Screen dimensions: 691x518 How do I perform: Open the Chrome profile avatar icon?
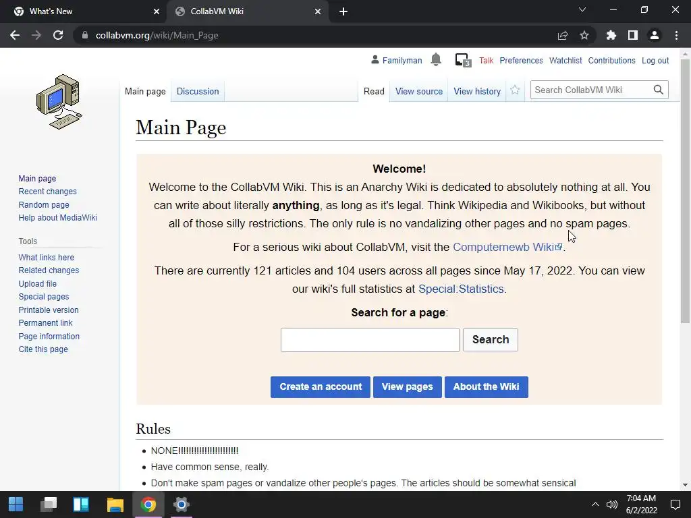(655, 35)
